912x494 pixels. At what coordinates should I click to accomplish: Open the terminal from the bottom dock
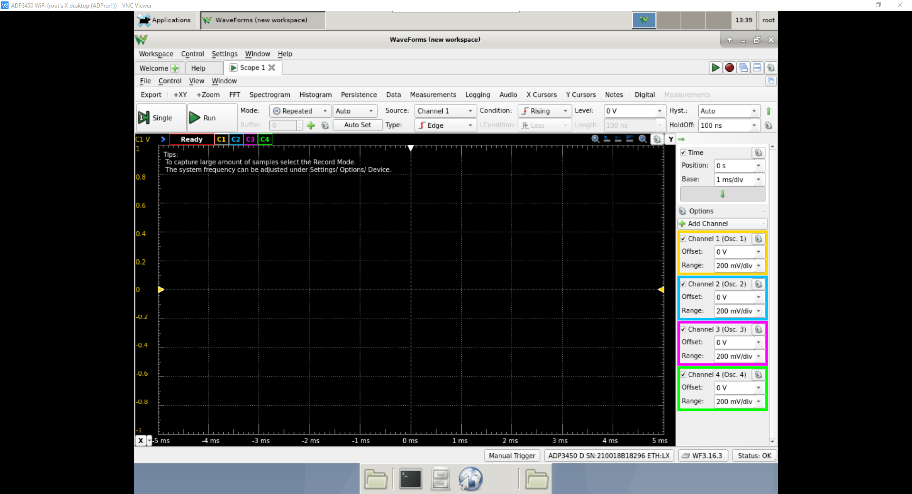(410, 479)
